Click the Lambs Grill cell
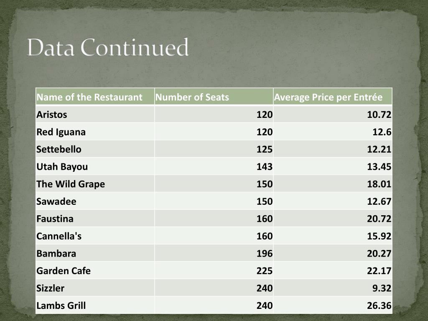The width and height of the screenshot is (428, 321). pos(95,305)
